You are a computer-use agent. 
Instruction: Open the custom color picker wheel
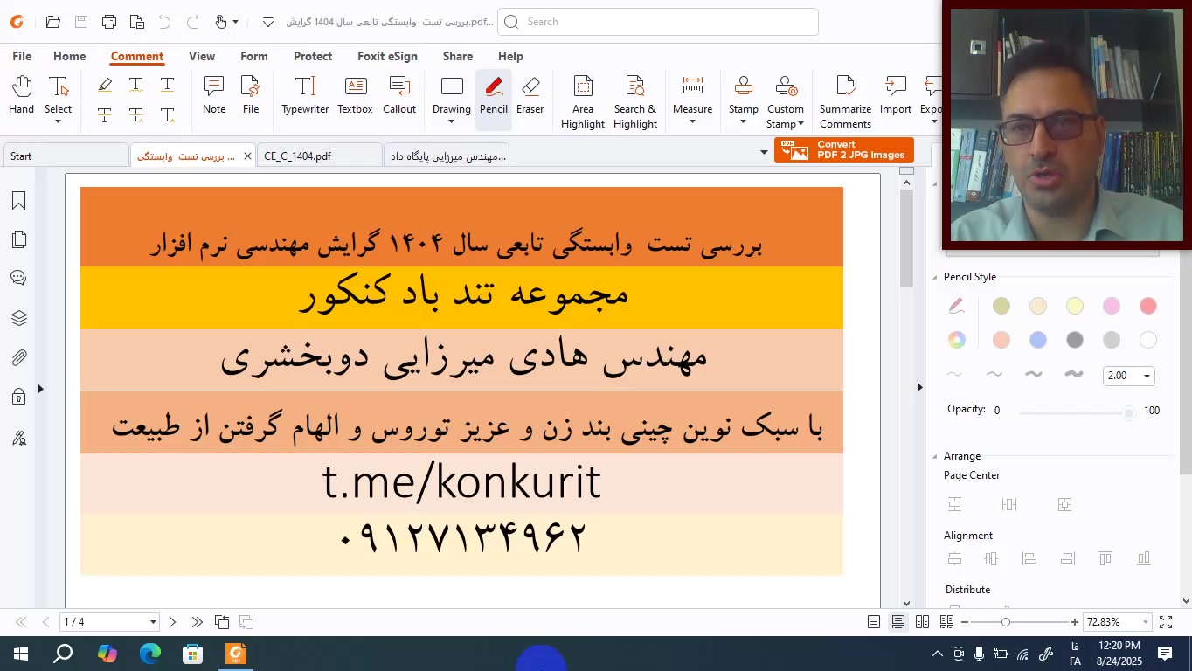click(x=957, y=340)
